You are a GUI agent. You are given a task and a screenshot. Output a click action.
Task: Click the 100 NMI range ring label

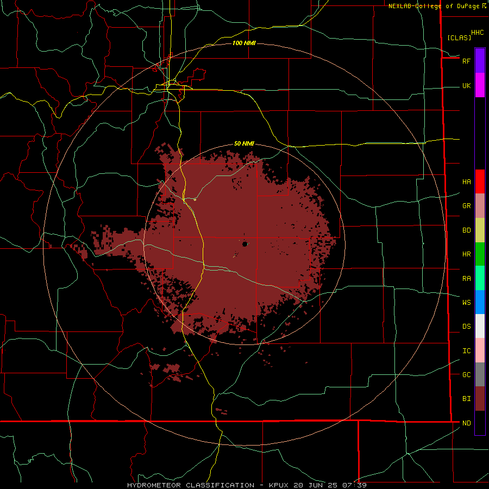[x=244, y=43]
